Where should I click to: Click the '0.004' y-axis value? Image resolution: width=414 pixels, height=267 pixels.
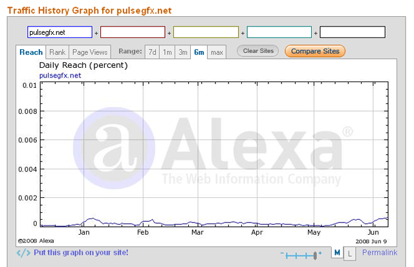click(x=28, y=169)
